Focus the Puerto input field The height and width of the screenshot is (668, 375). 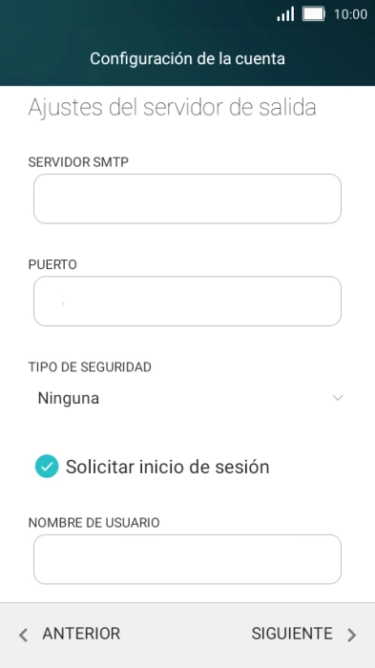click(x=187, y=302)
